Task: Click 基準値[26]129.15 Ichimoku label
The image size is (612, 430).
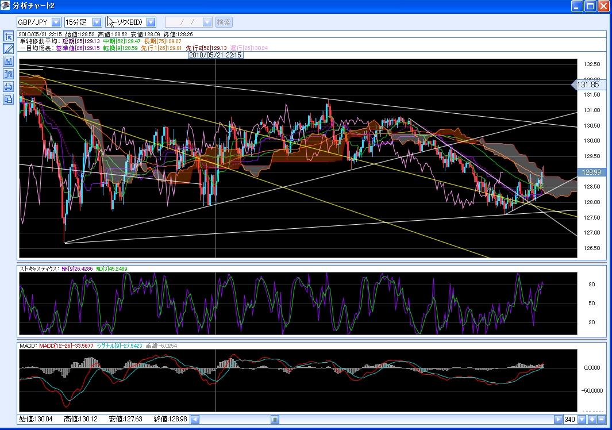Action: tap(78, 48)
